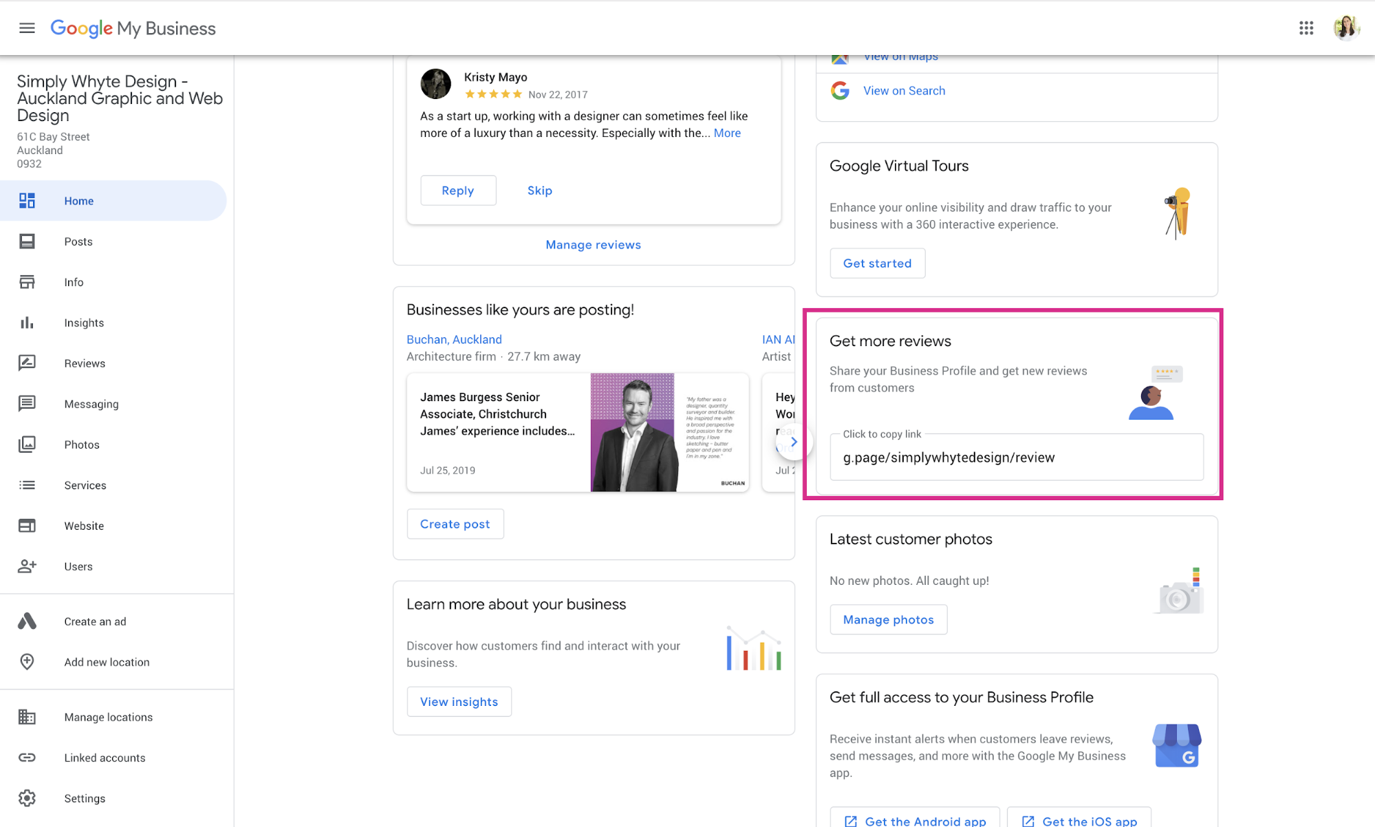This screenshot has height=827, width=1375.
Task: Open the account profile avatar
Action: [x=1346, y=28]
